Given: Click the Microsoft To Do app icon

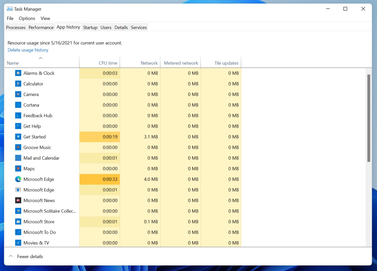Looking at the screenshot, I should [18, 232].
